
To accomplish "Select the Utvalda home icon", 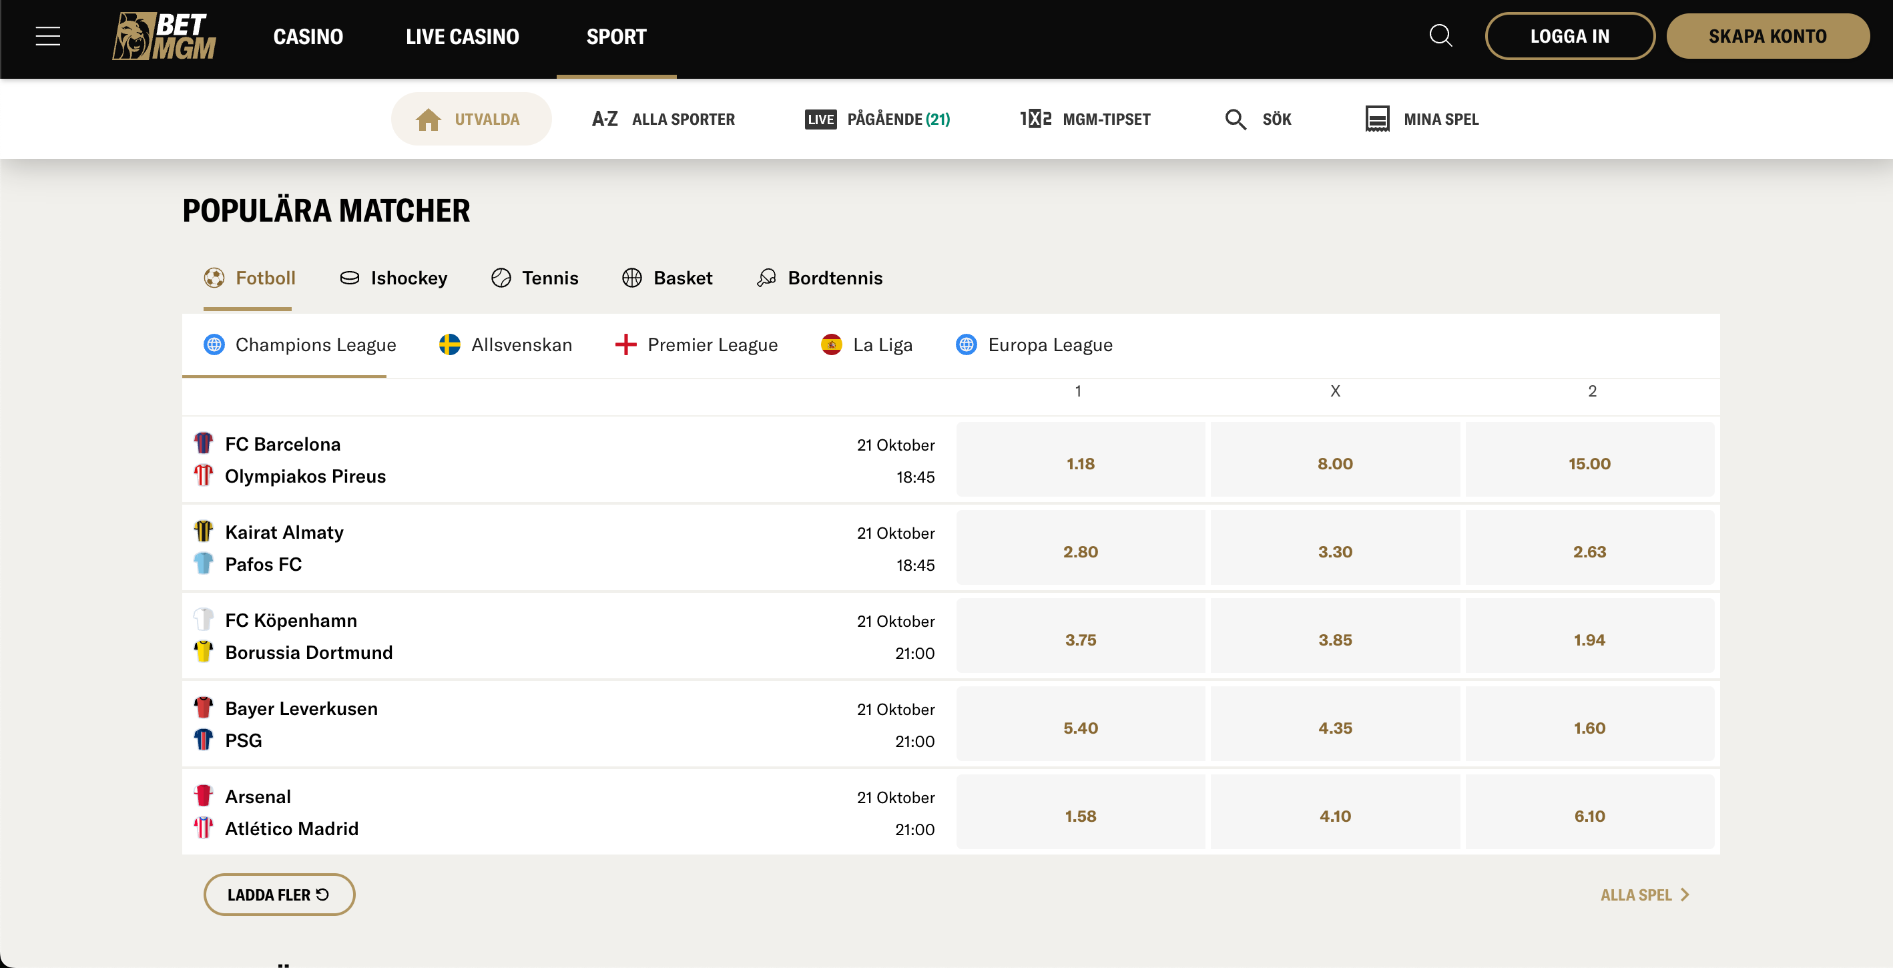I will tap(429, 118).
